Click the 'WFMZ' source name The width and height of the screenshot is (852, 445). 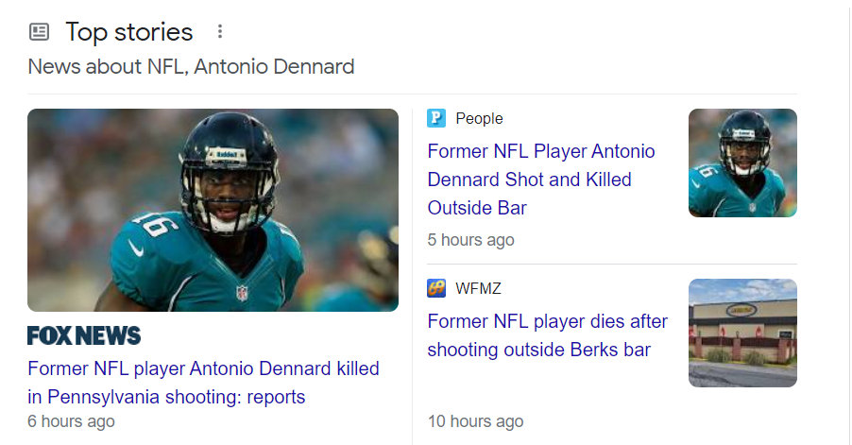pyautogui.click(x=478, y=288)
